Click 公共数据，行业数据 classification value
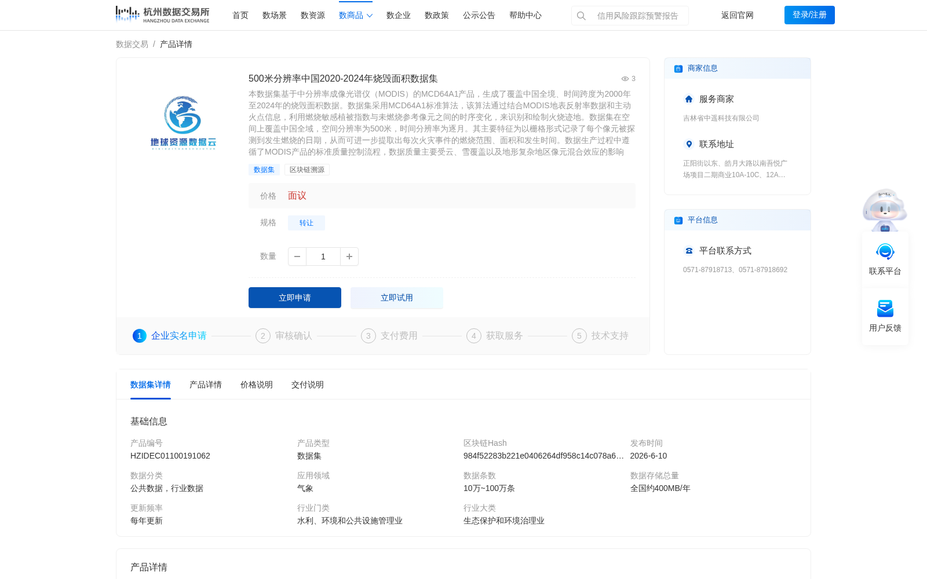 [167, 488]
